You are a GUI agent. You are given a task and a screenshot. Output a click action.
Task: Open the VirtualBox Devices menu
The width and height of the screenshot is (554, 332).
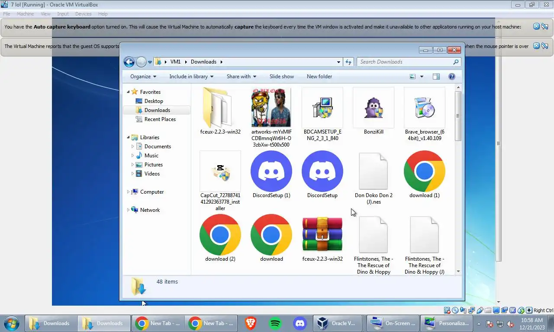84,14
